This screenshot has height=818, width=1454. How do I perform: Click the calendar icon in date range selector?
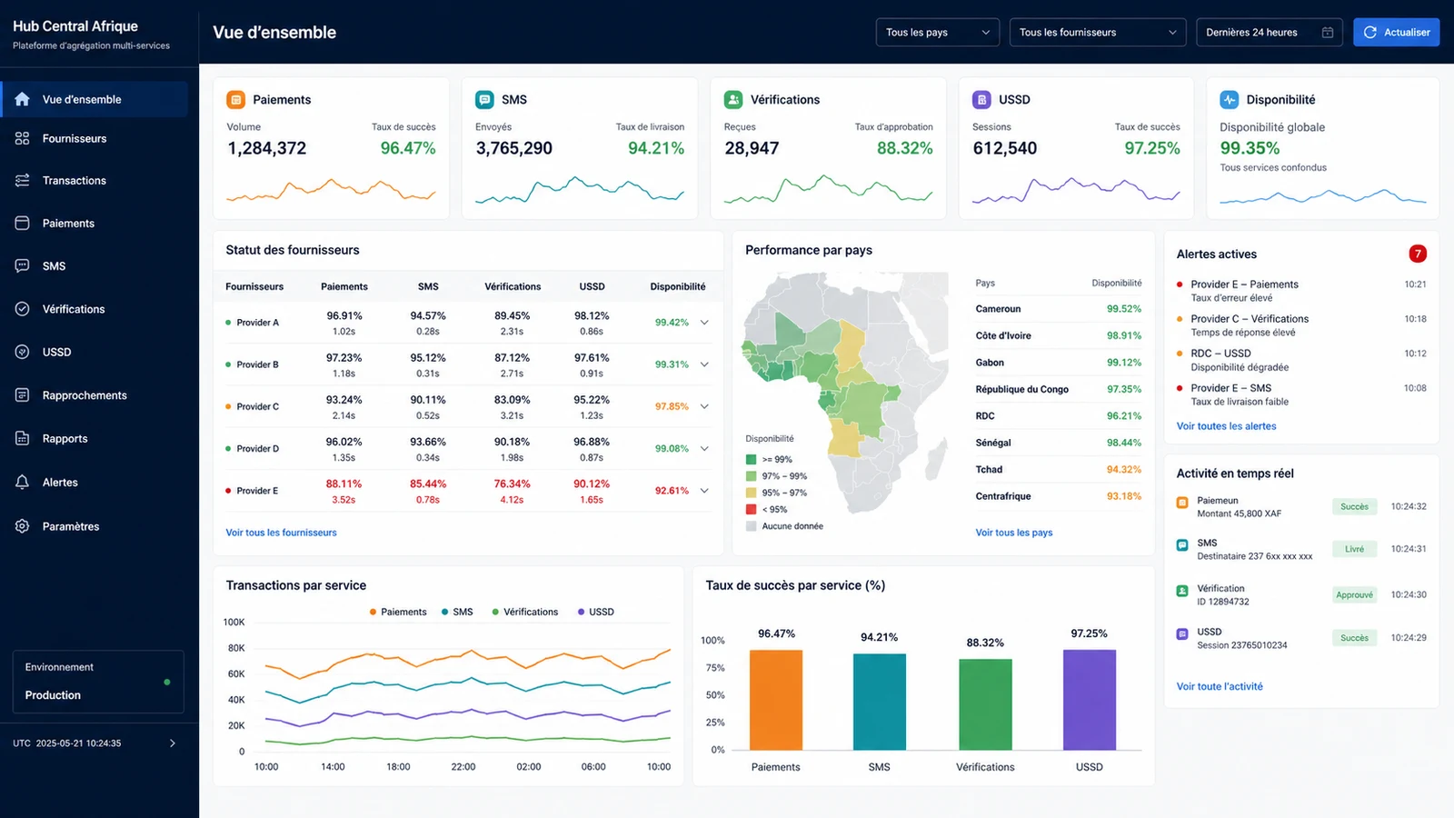(x=1328, y=33)
